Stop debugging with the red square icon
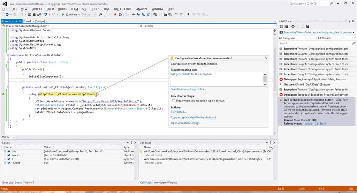The height and width of the screenshot is (193, 357). (x=115, y=15)
